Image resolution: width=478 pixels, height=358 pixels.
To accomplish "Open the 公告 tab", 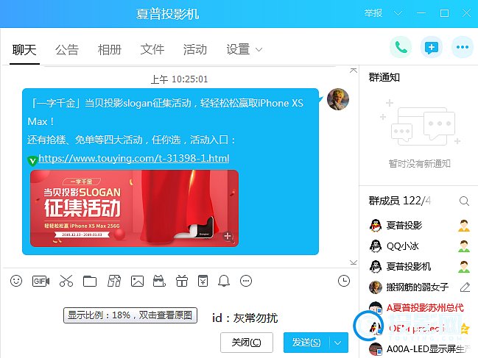I will [67, 49].
